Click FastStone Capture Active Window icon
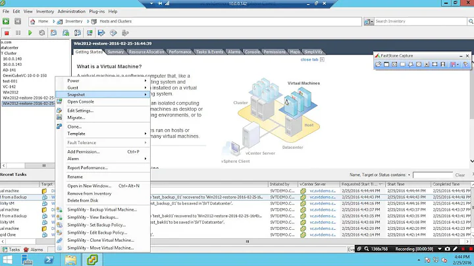 pos(386,64)
